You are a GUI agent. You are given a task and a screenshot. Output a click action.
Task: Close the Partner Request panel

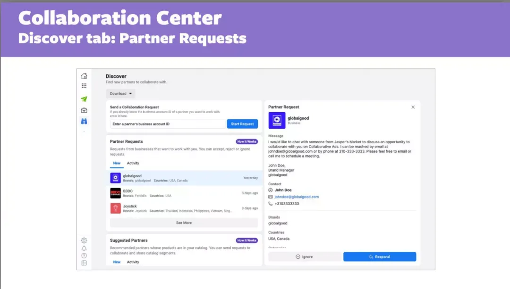[x=413, y=107]
